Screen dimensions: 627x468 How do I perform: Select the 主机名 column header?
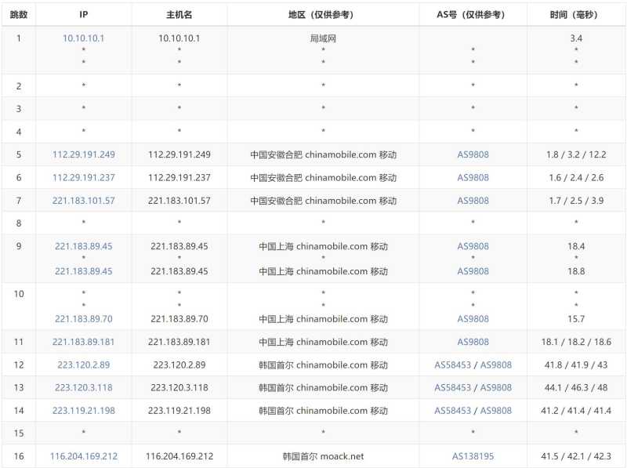tap(179, 15)
